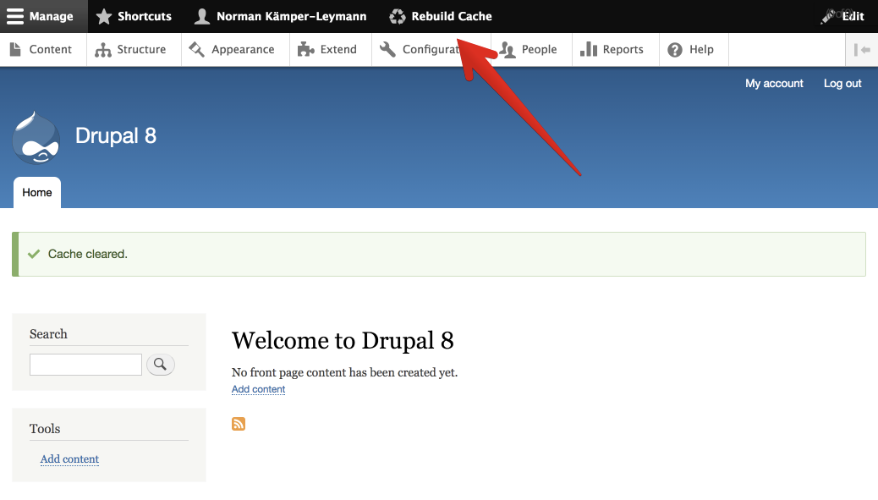Click the Log out link

point(842,84)
